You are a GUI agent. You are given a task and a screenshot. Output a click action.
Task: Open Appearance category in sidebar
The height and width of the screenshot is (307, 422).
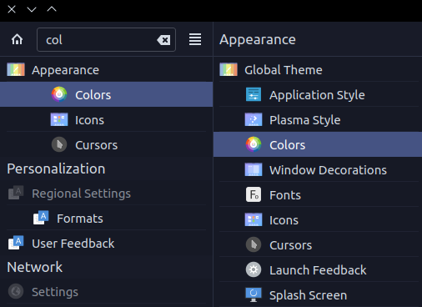[x=106, y=69]
